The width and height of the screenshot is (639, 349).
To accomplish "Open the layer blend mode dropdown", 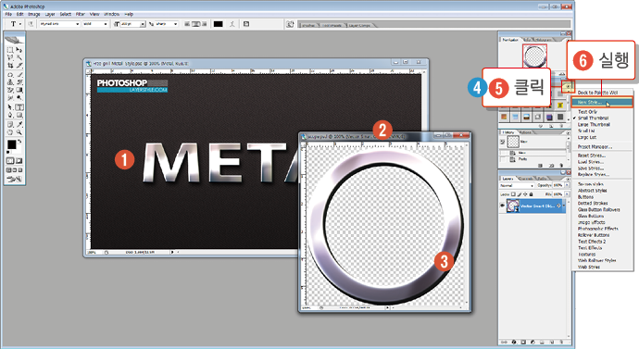I will click(x=532, y=185).
